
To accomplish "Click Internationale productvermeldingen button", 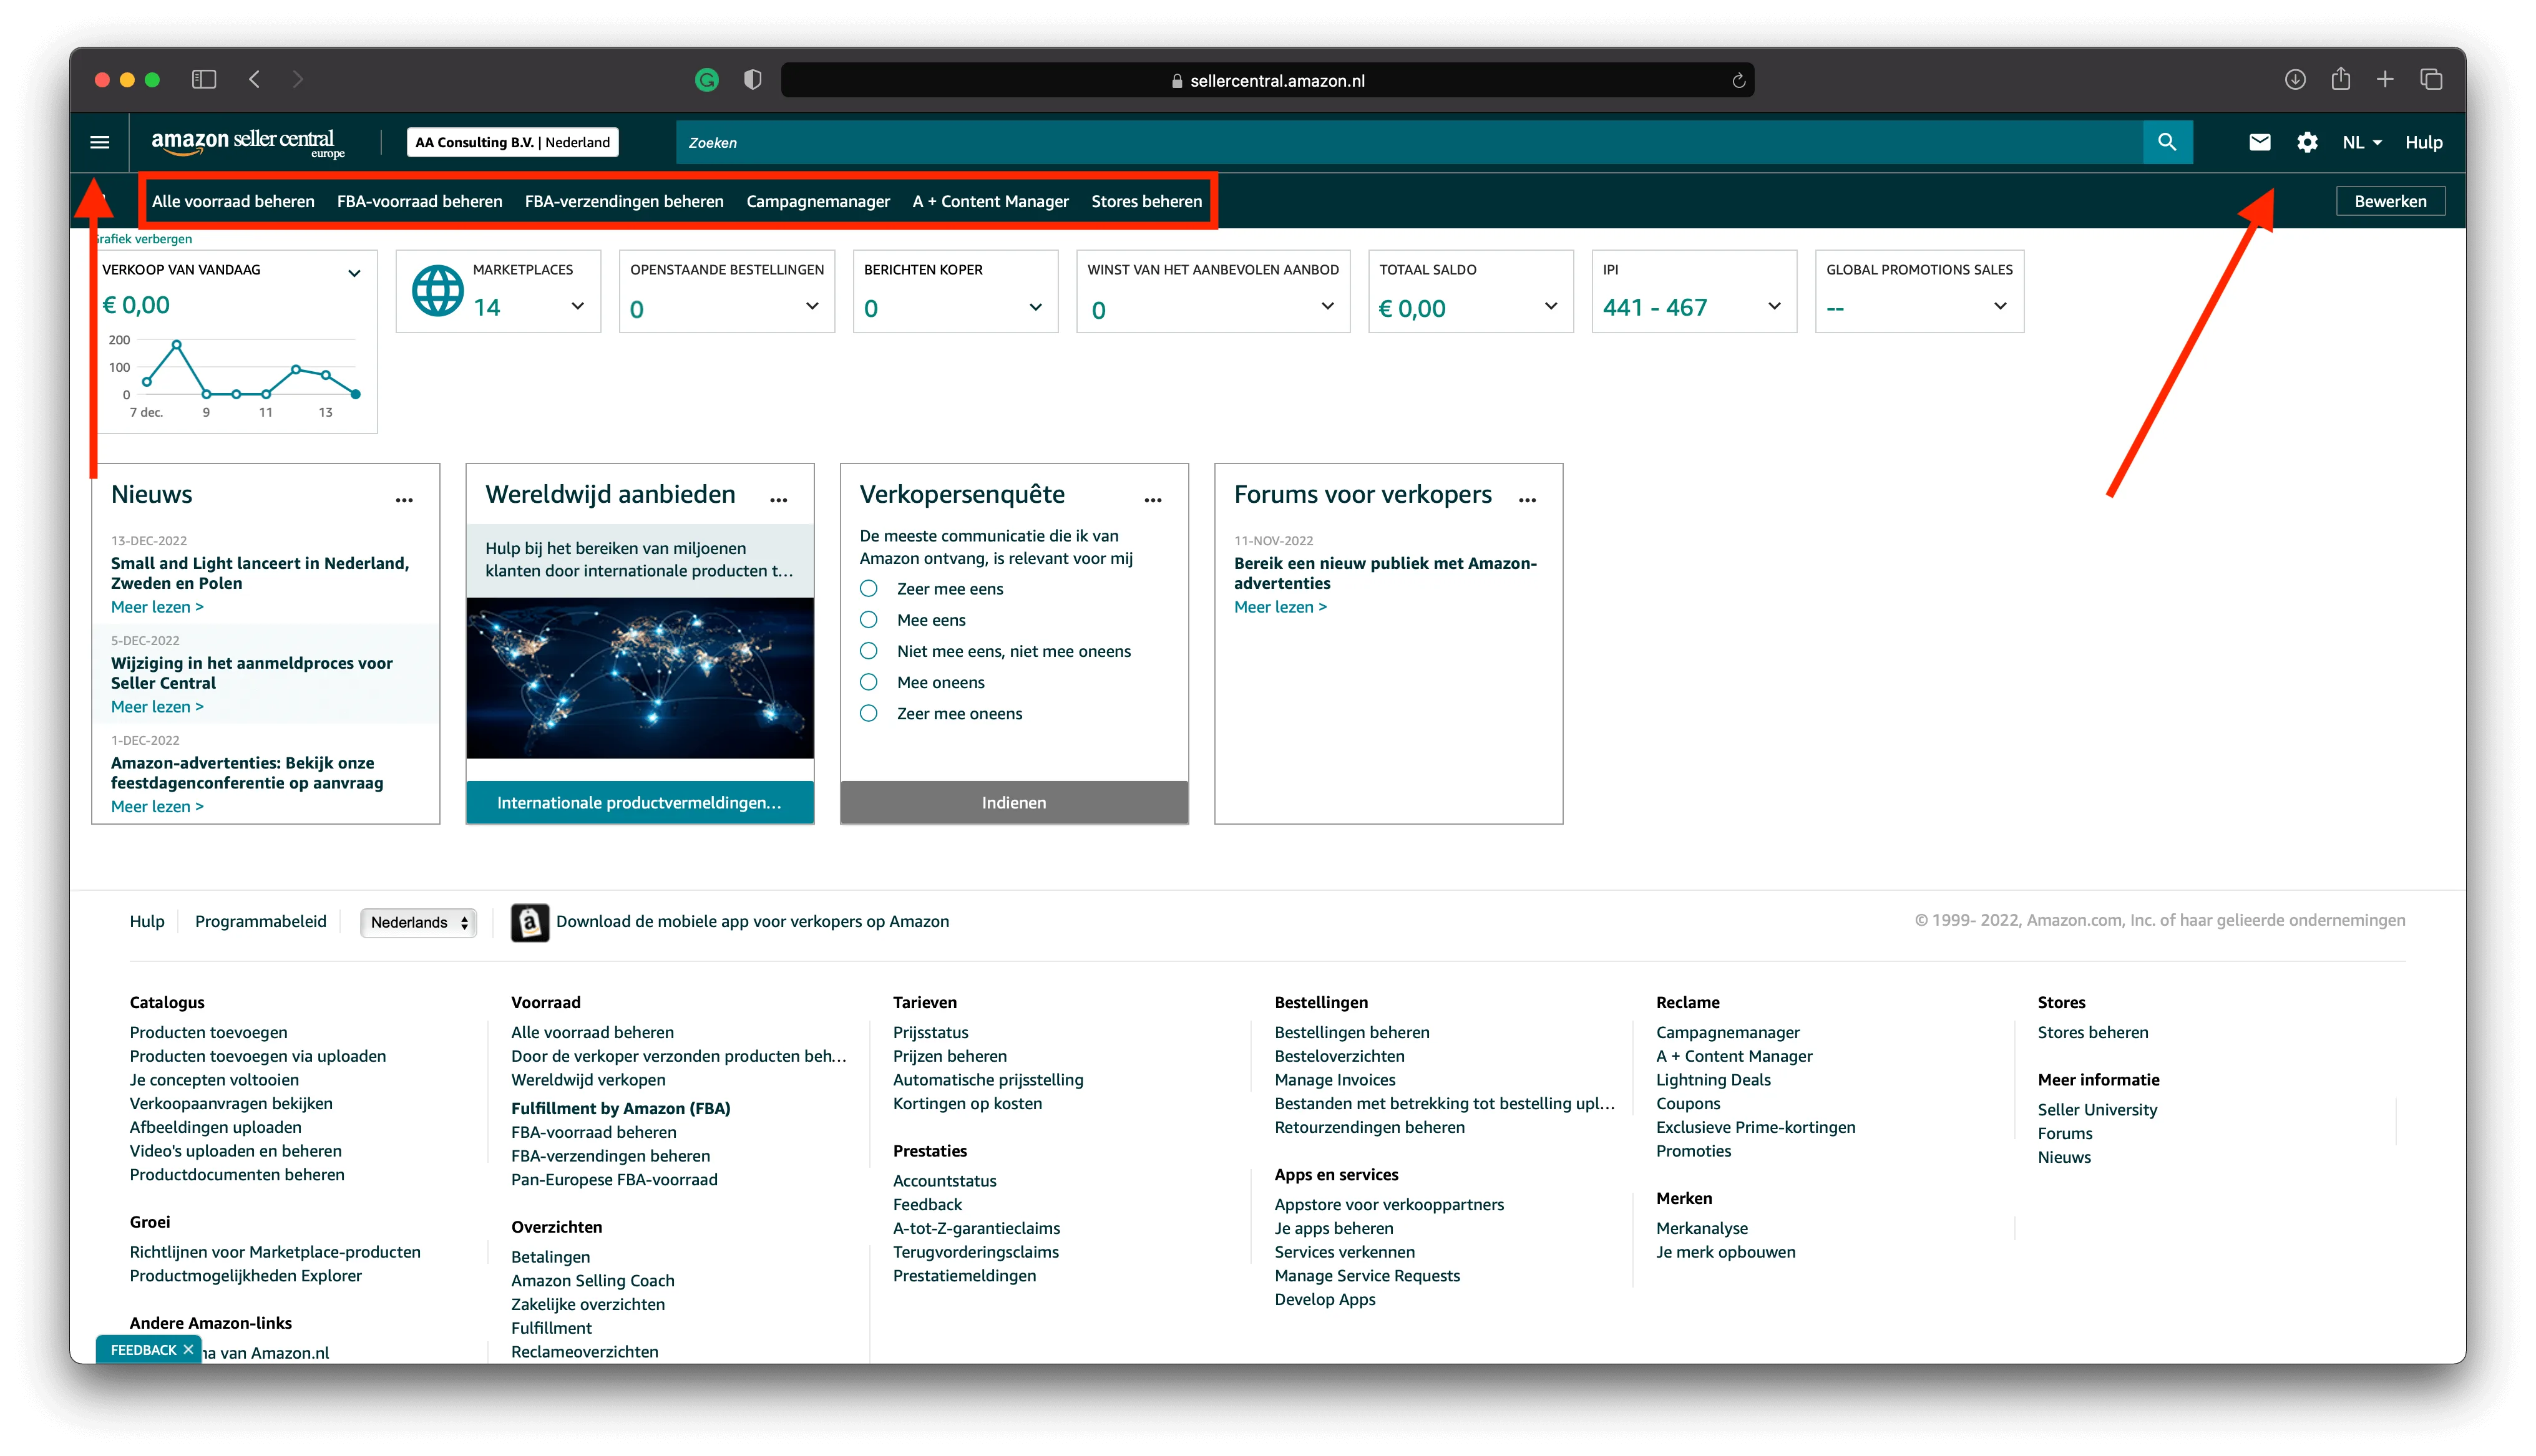I will point(639,802).
